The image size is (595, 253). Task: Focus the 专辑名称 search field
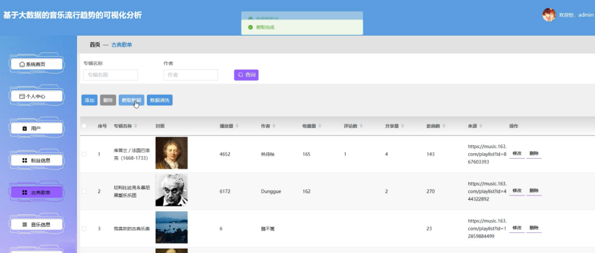[111, 75]
